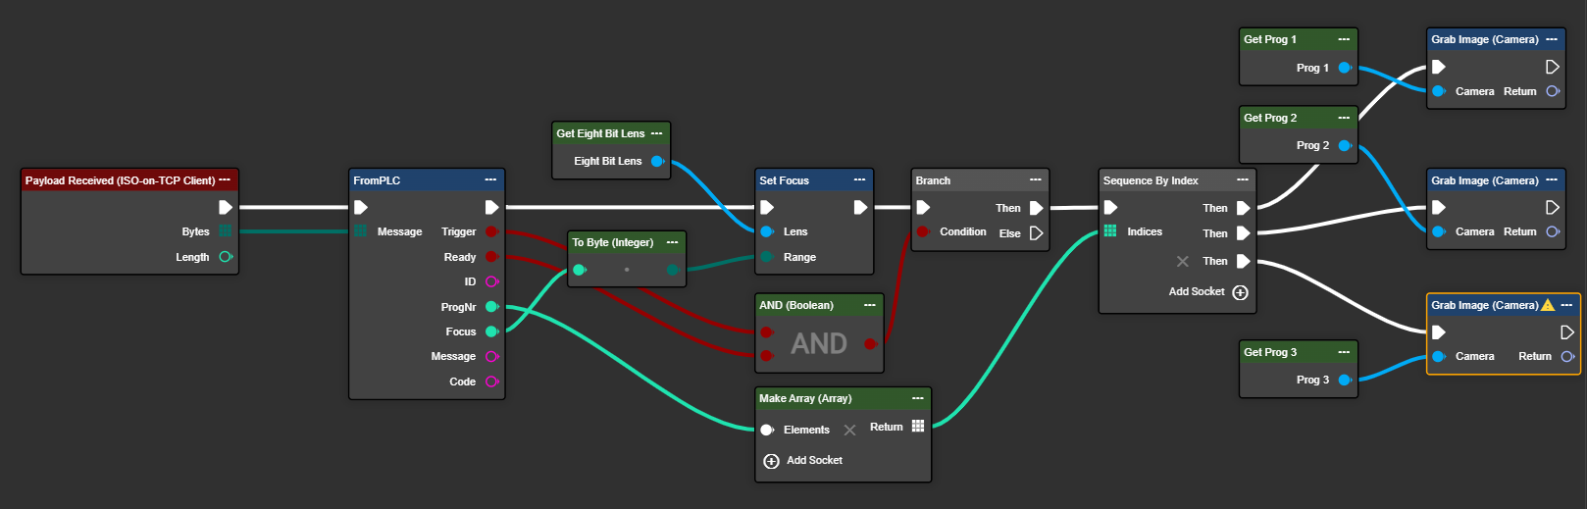
Task: Open the Get Prog 1 node options menu
Action: pos(1344,39)
